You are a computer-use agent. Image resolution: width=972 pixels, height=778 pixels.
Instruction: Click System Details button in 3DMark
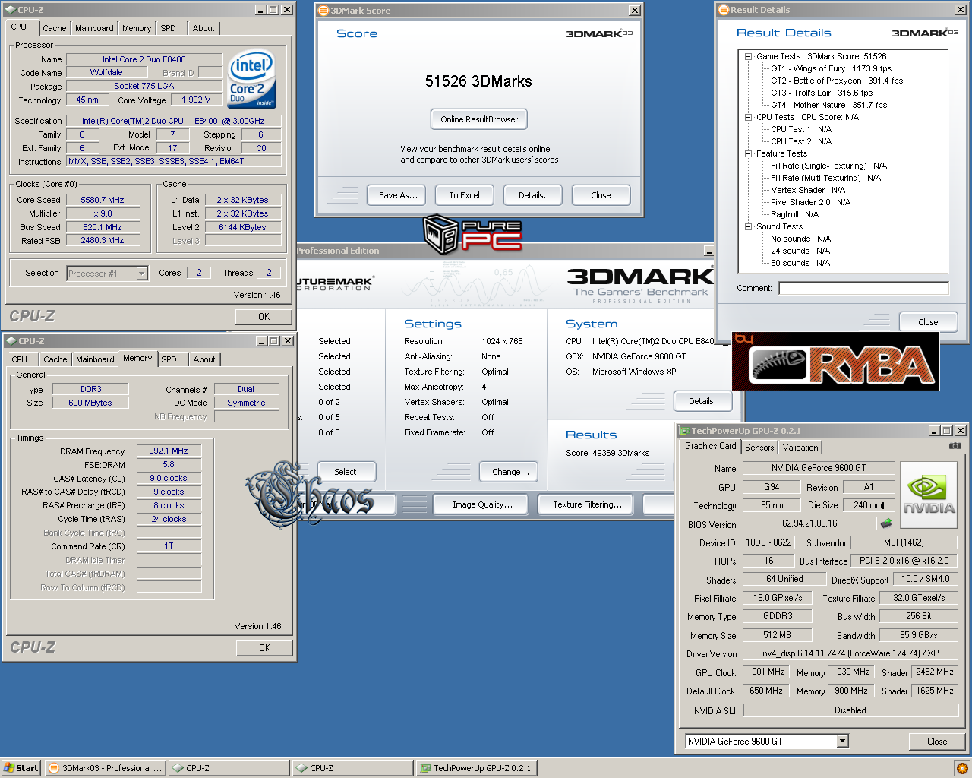click(705, 401)
